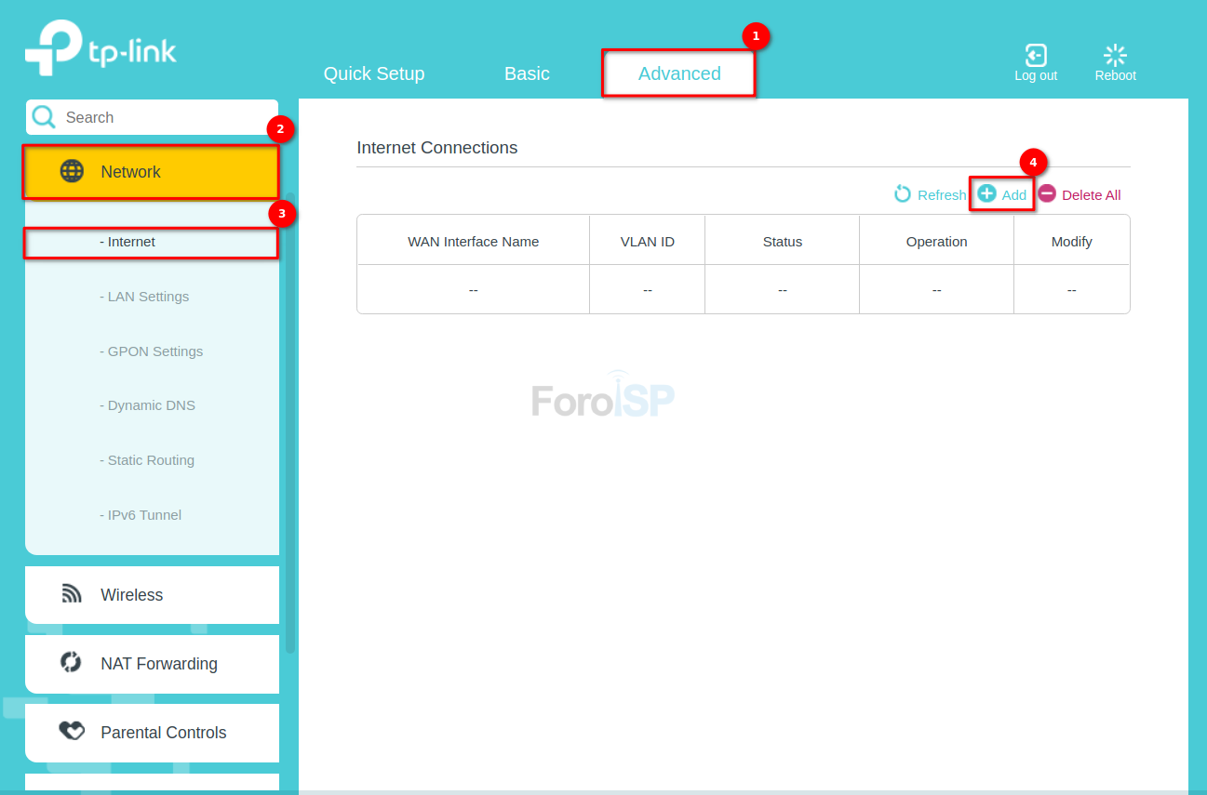This screenshot has height=795, width=1207.
Task: Click the Refresh icon in Internet Connections
Action: pos(902,194)
